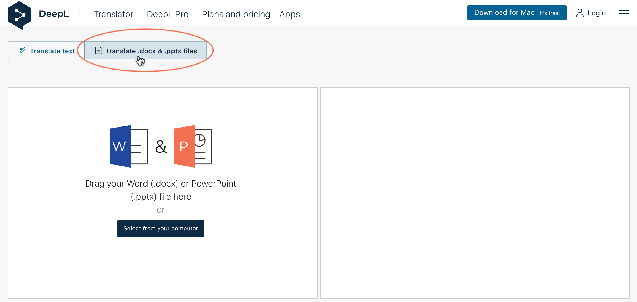The image size is (637, 302).
Task: Click the "it's free!" label
Action: [x=550, y=13]
